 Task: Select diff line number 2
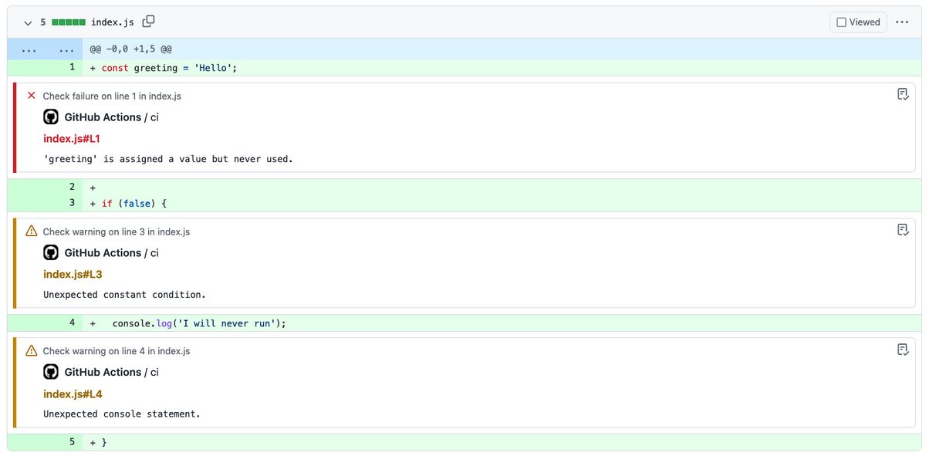[x=72, y=187]
